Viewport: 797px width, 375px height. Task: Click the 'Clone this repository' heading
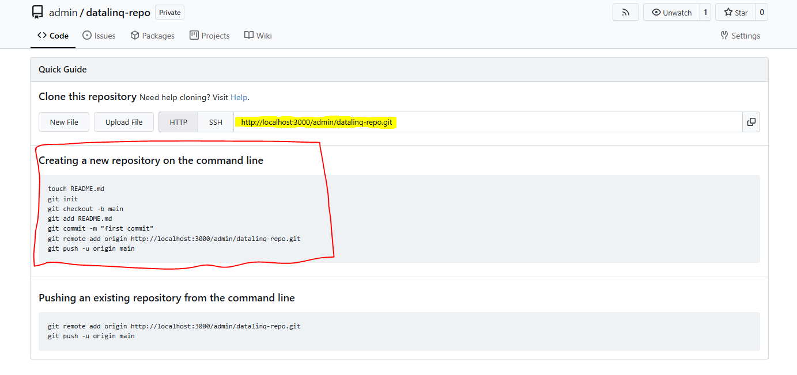pyautogui.click(x=88, y=97)
